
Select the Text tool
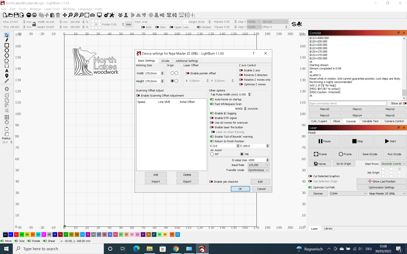pos(7,71)
